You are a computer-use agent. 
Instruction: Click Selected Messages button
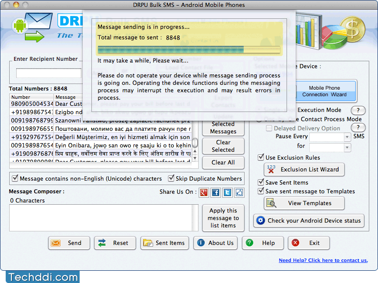point(223,128)
